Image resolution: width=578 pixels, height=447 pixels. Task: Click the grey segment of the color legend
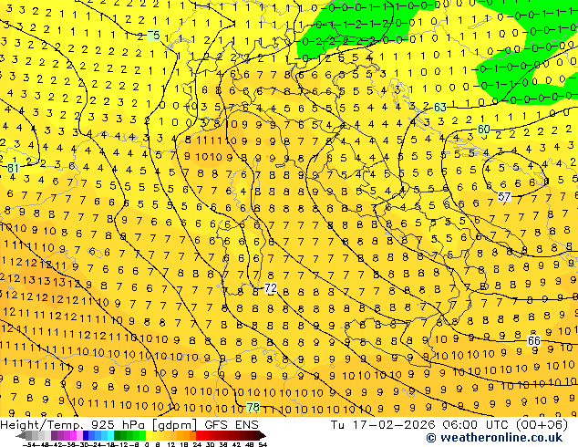[x=38, y=435]
